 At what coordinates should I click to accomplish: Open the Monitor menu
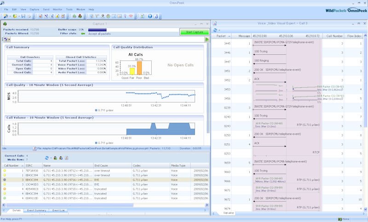(x=57, y=9)
